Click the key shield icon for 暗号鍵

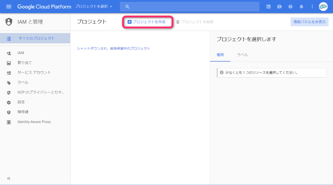pyautogui.click(x=9, y=112)
